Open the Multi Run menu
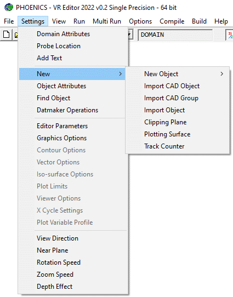Screen dimensions: 233x297 [x=107, y=21]
